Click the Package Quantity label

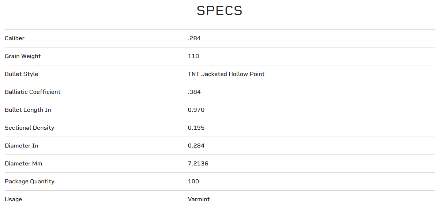[x=30, y=182]
